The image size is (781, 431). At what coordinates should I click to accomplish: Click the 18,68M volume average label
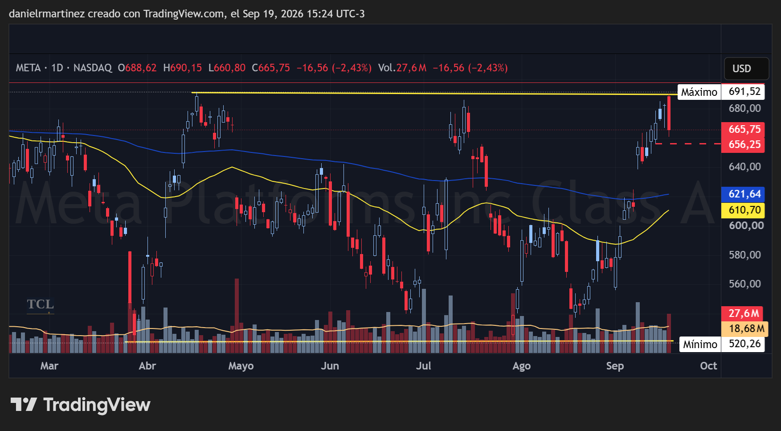(x=745, y=329)
